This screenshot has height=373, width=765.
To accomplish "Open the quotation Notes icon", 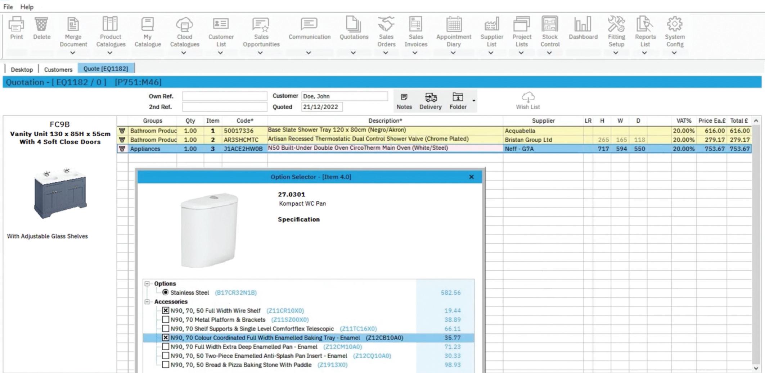I will pos(404,97).
